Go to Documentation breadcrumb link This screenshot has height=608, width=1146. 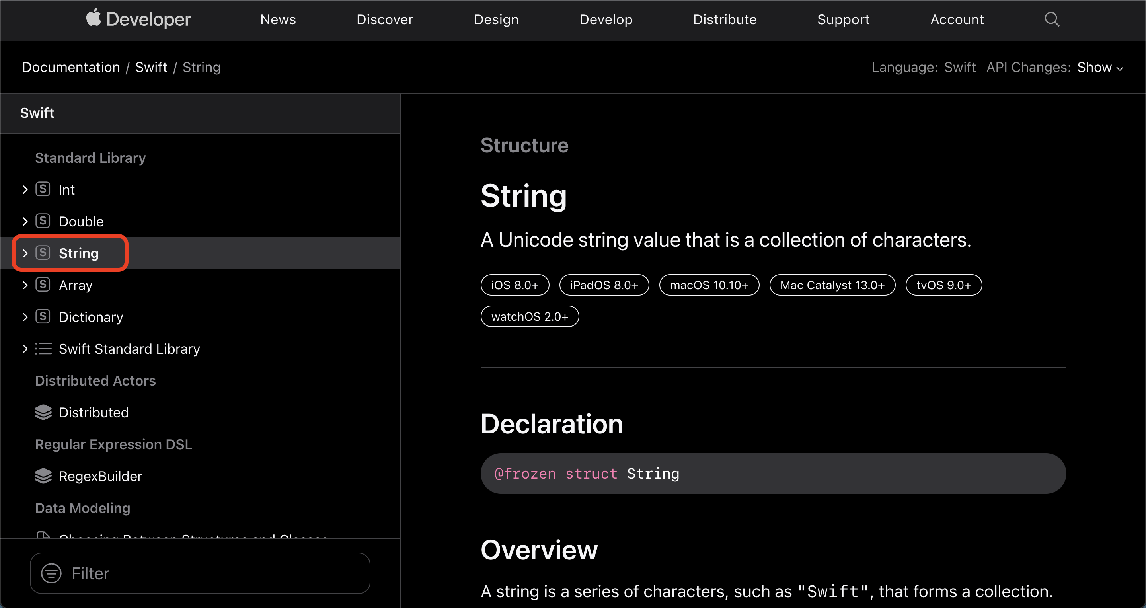(71, 67)
